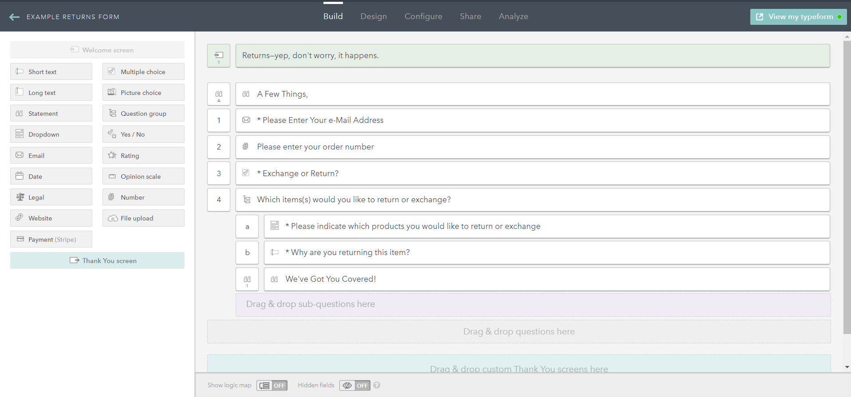This screenshot has width=851, height=397.
Task: Click the back arrow beside Example Returns Form
Action: (x=14, y=17)
